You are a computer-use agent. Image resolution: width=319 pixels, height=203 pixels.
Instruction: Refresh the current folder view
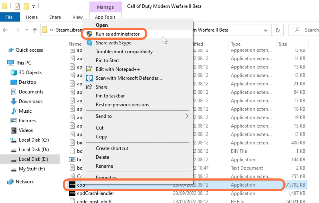coord(278,30)
